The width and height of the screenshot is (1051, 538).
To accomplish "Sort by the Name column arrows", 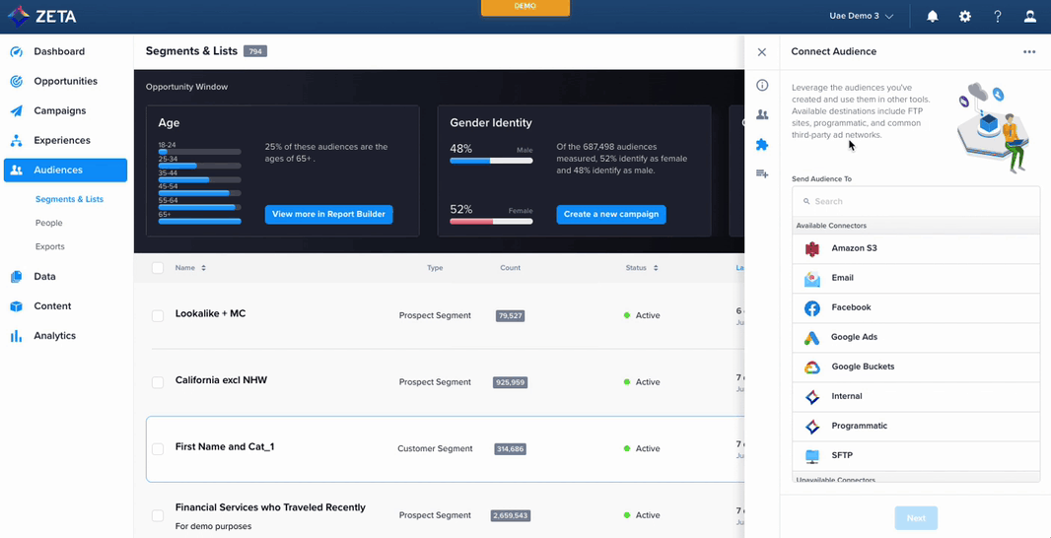I will 204,268.
